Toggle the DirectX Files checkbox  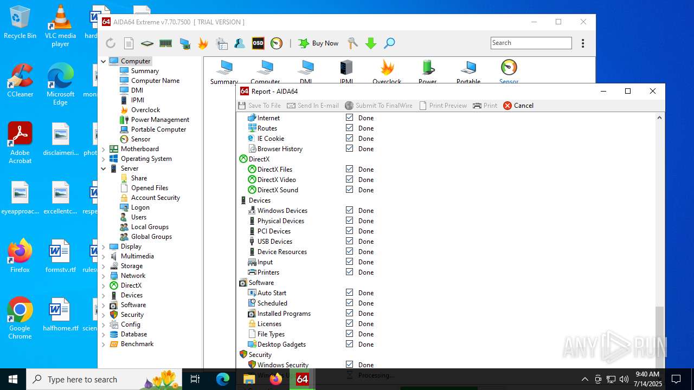coord(349,169)
